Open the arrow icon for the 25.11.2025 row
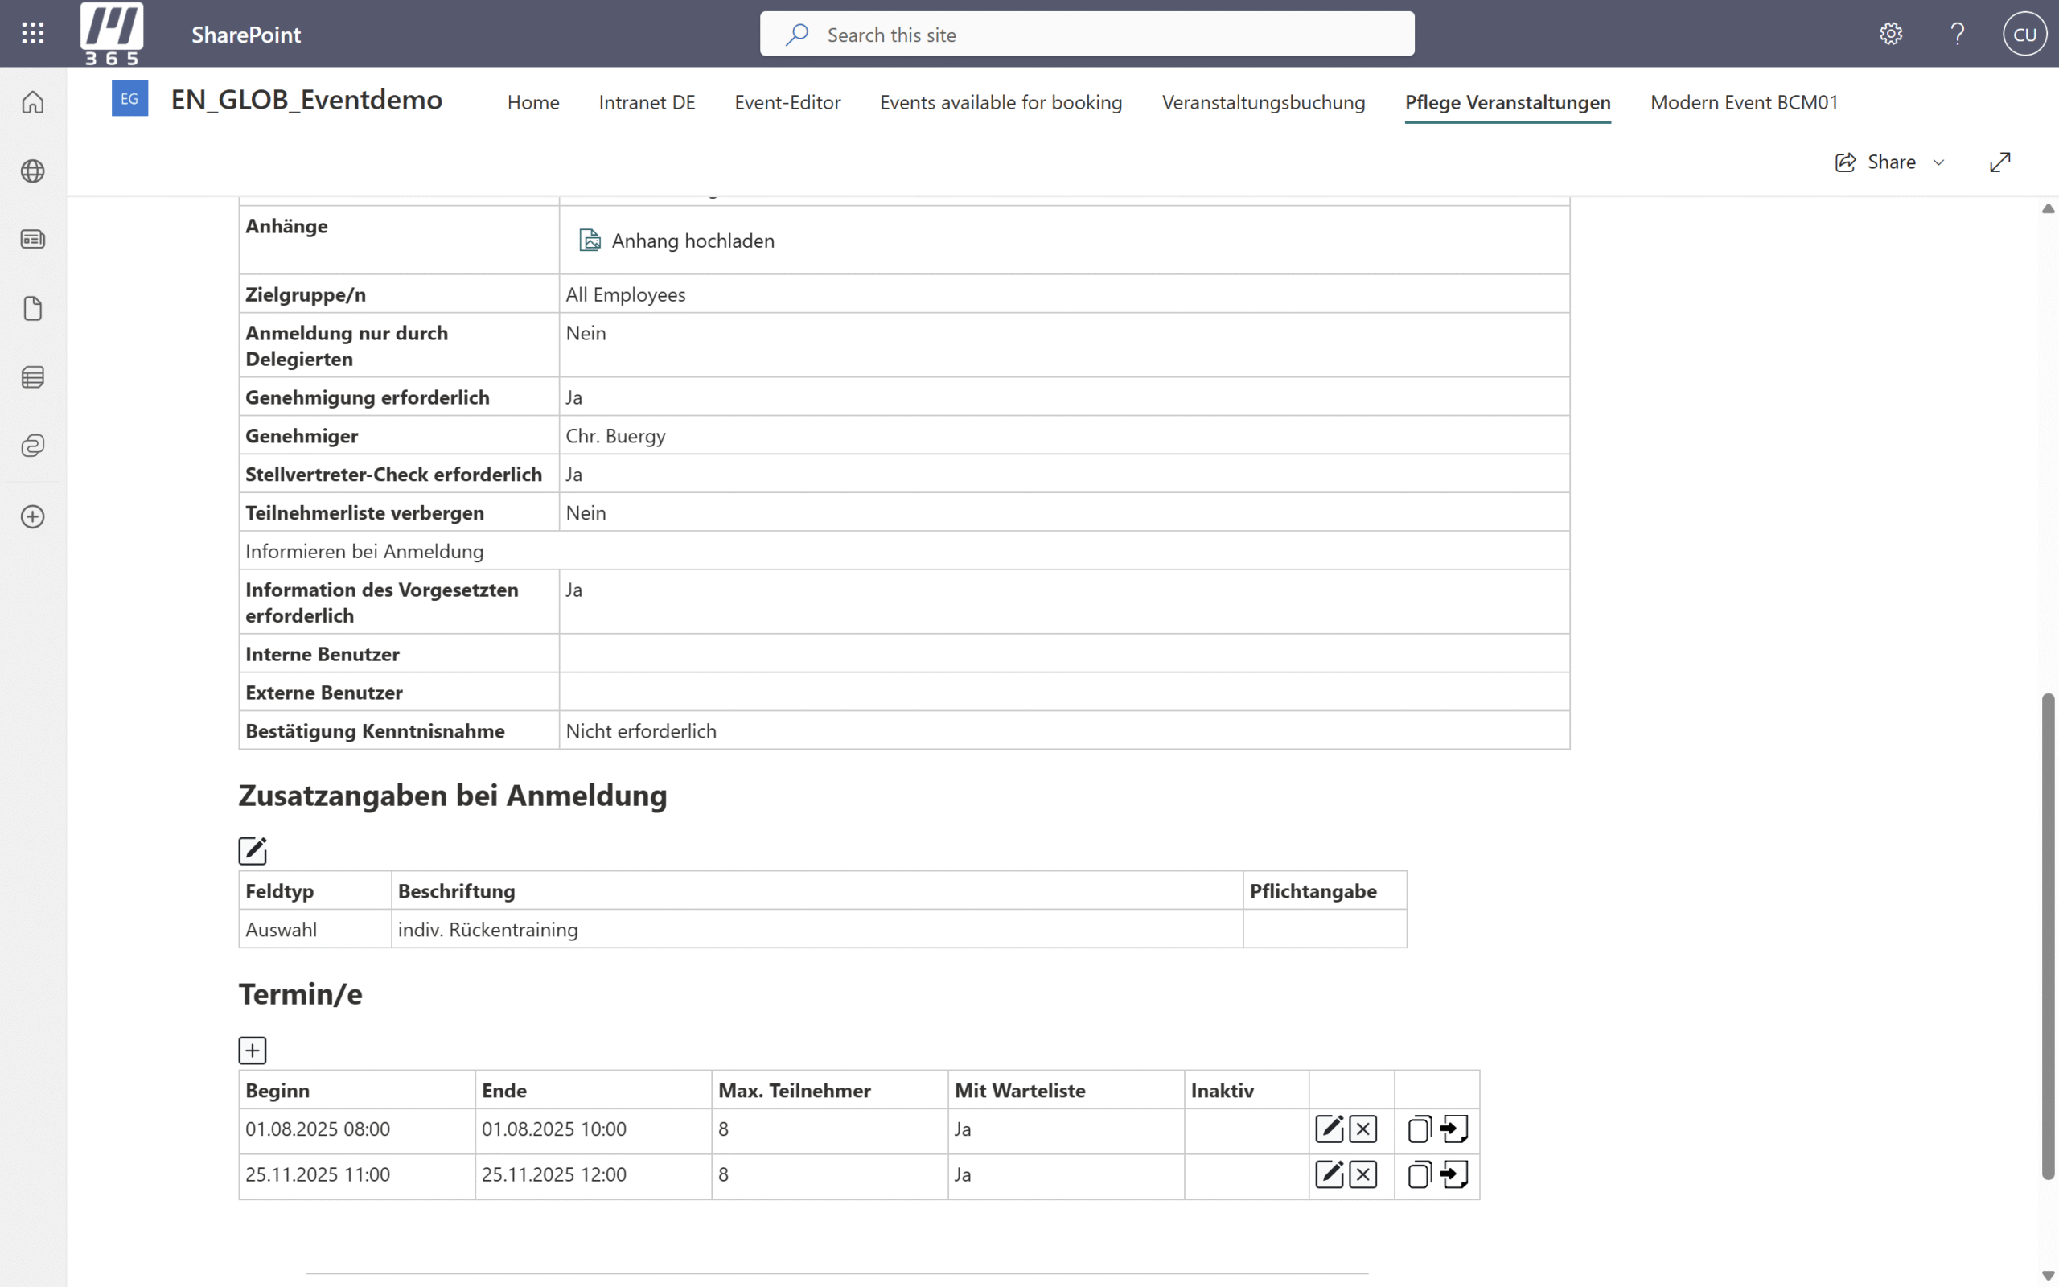2059x1287 pixels. tap(1454, 1174)
